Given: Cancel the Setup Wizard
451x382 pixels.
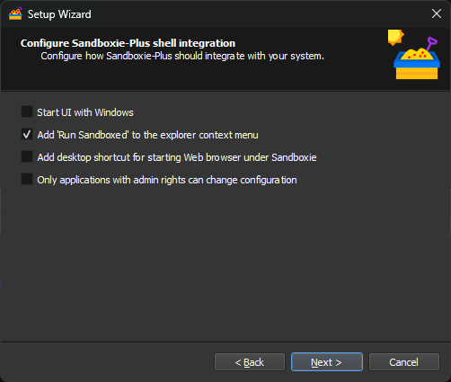Looking at the screenshot, I should point(404,362).
